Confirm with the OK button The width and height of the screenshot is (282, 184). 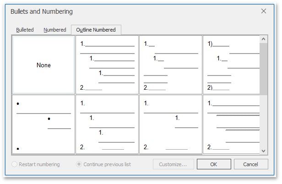click(214, 164)
